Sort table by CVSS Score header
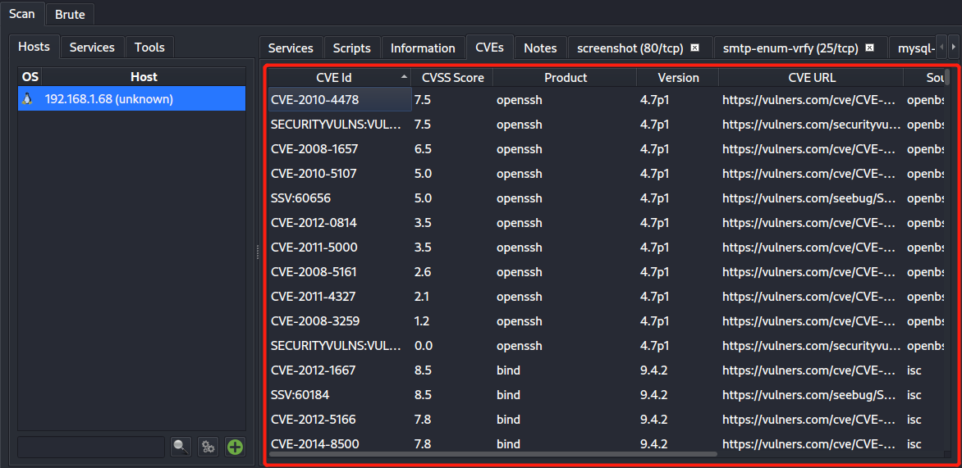 (x=452, y=77)
